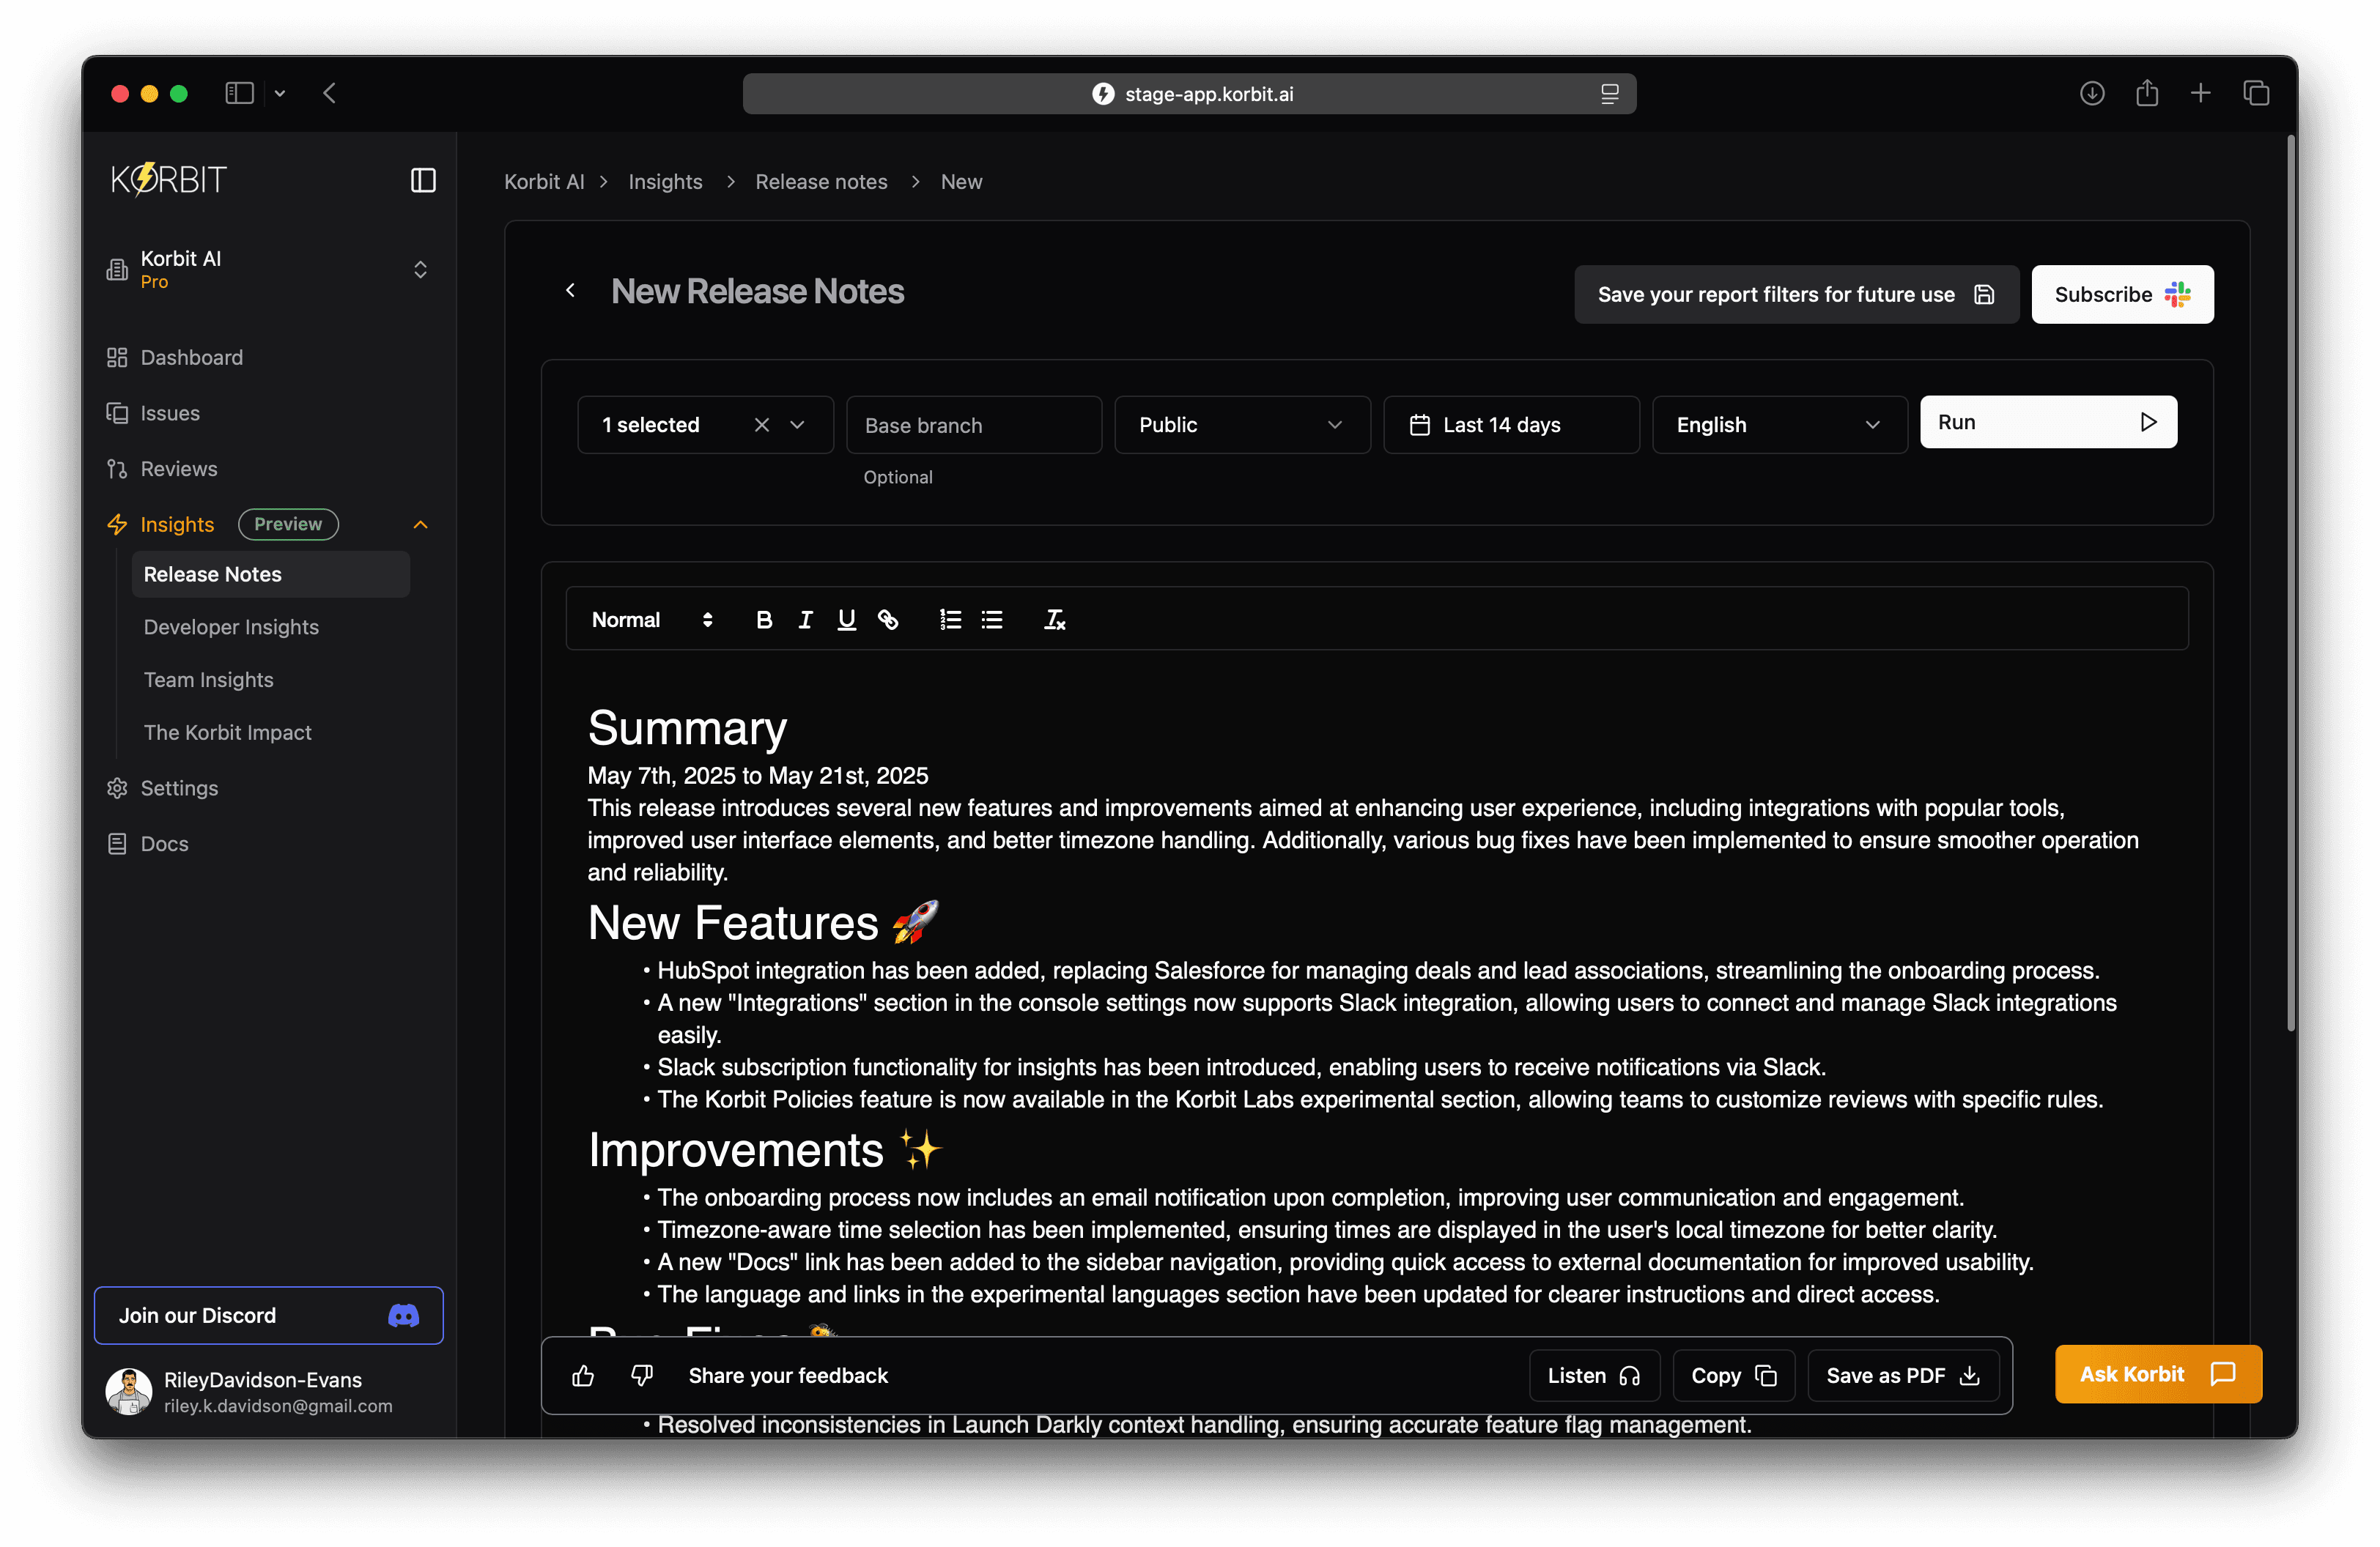
Task: Open the Safari sidebar options chevron
Action: point(280,93)
